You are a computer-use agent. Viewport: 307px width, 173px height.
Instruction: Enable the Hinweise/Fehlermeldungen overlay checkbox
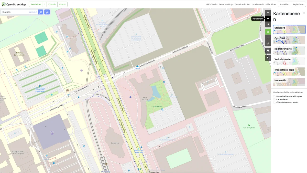(x=275, y=96)
